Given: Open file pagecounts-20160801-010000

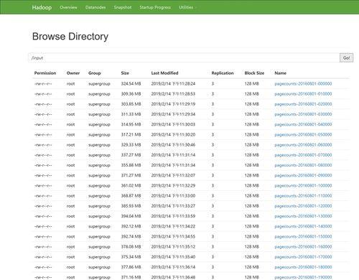Looking at the screenshot, I should tap(303, 94).
